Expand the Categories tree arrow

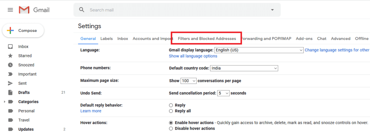4,102
